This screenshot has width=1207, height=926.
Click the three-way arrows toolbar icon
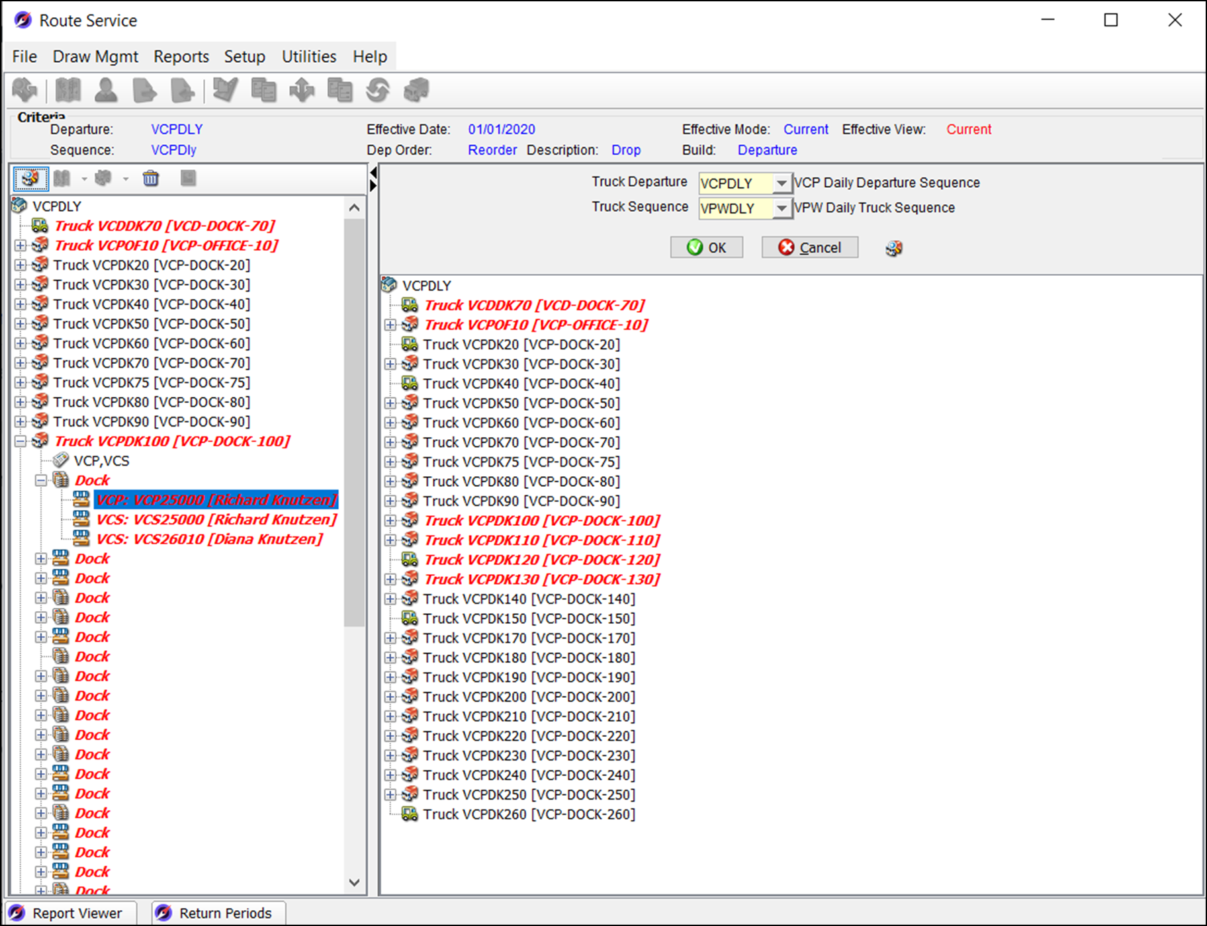[x=302, y=90]
